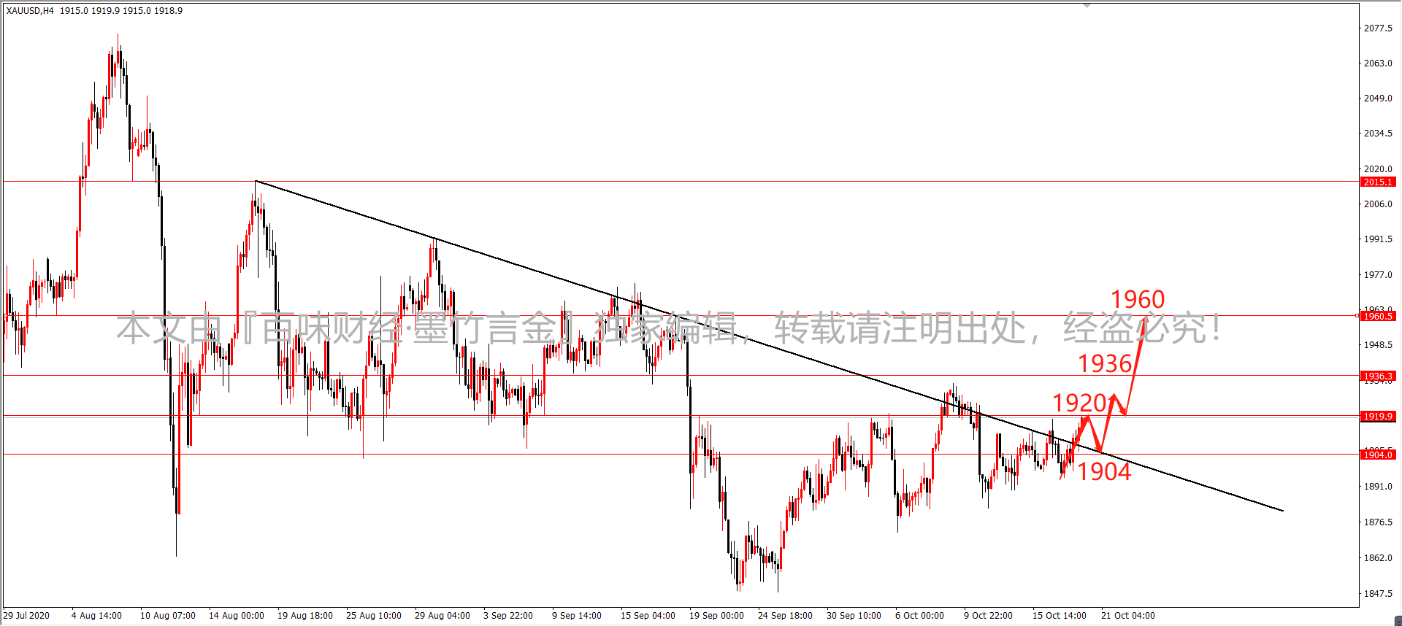Click the 30 Sep 10:00 time label

click(x=854, y=616)
